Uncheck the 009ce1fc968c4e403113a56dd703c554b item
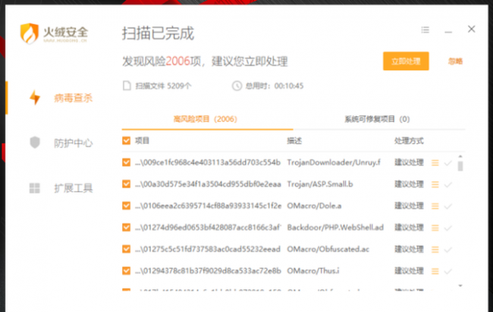This screenshot has height=312, width=493. (x=127, y=162)
